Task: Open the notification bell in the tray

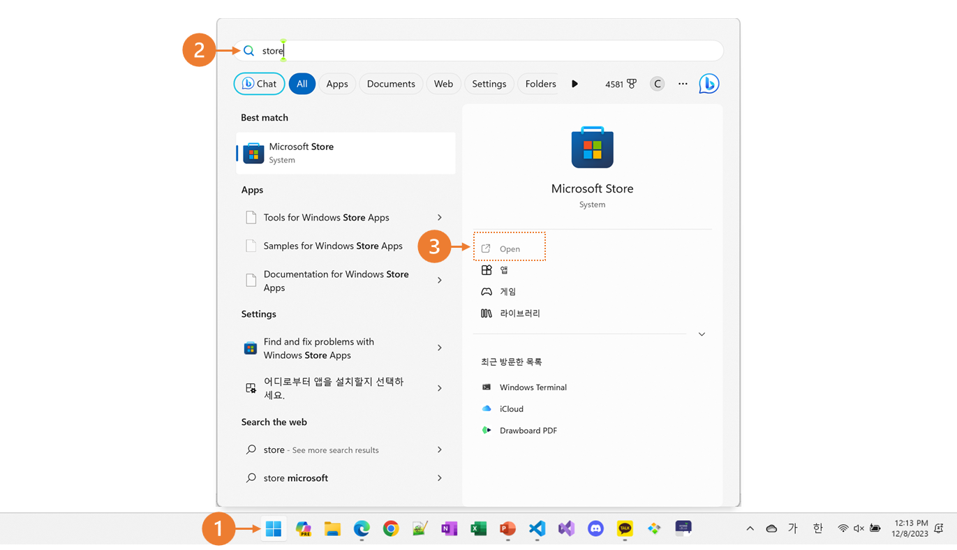Action: pyautogui.click(x=940, y=529)
